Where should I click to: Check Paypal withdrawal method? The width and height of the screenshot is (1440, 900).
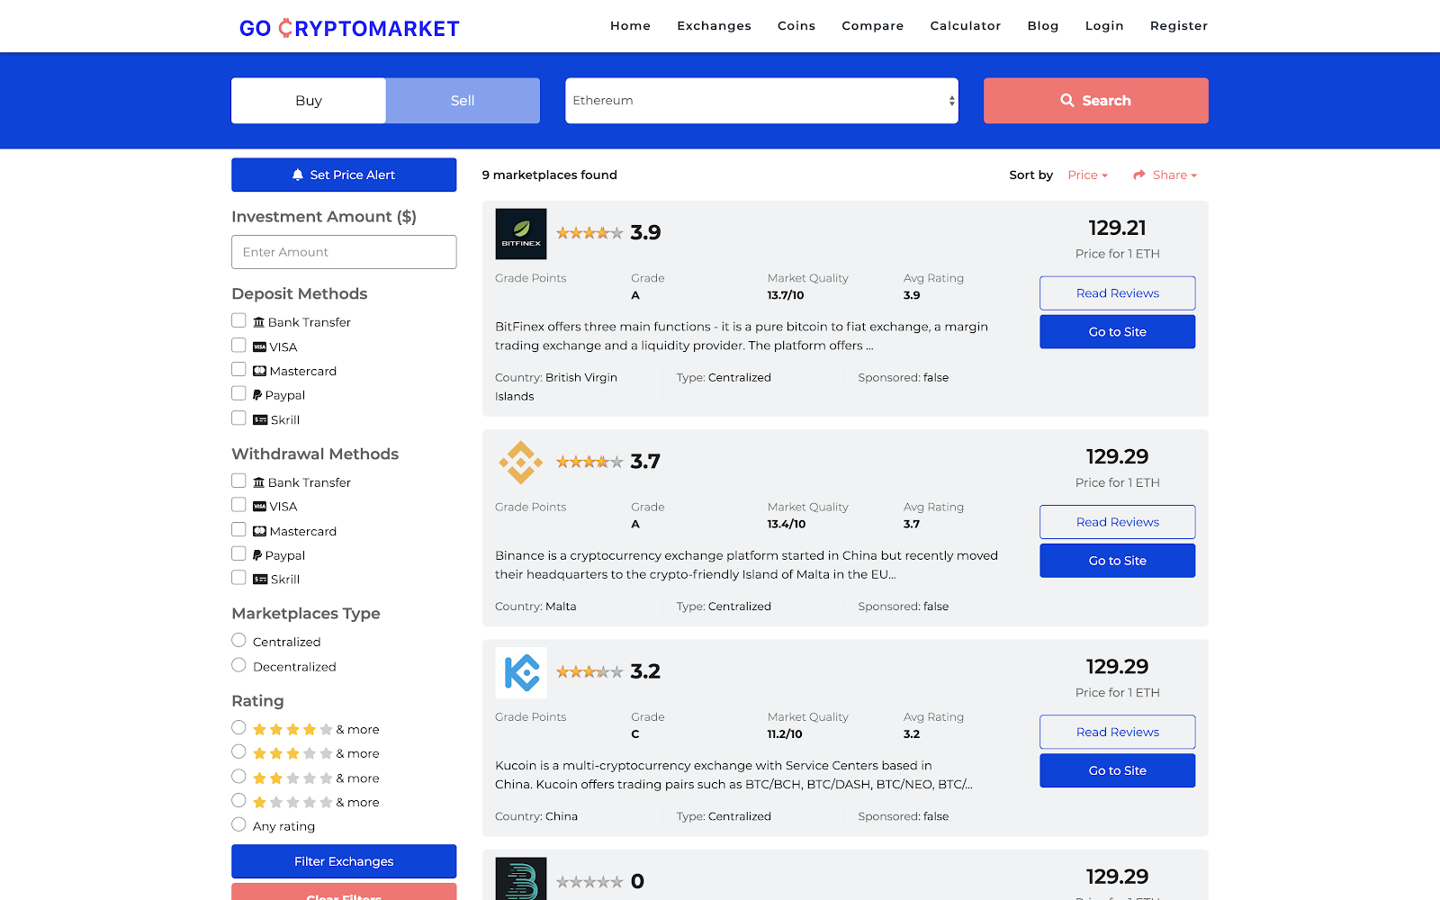click(238, 553)
